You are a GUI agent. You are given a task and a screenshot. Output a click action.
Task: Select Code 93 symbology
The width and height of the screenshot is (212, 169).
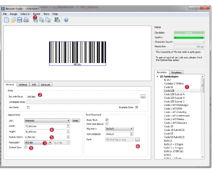(x=168, y=133)
